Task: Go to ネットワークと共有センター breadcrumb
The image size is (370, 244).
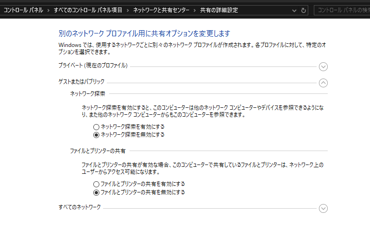Action: pos(161,10)
